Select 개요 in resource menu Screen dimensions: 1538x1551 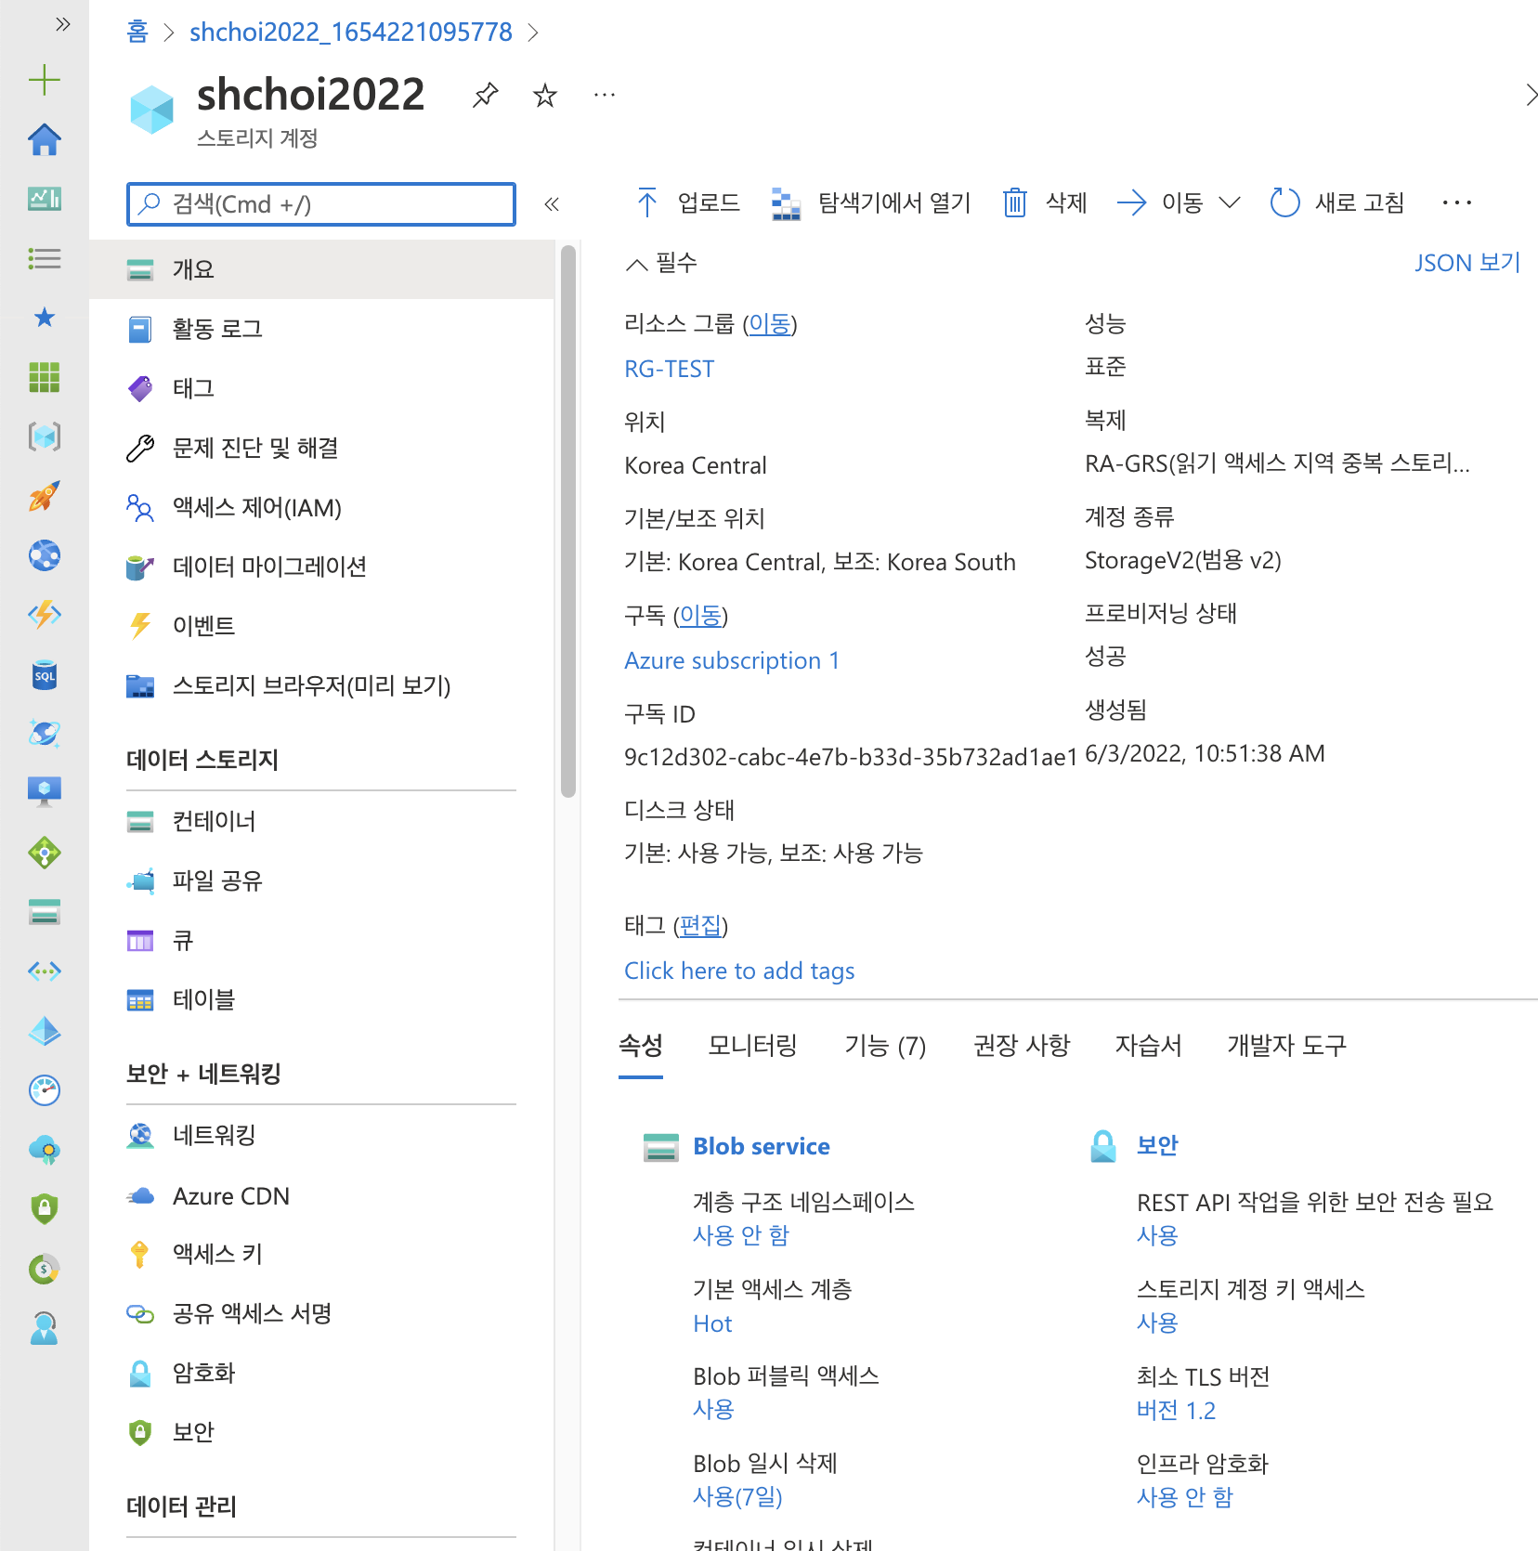tap(321, 269)
